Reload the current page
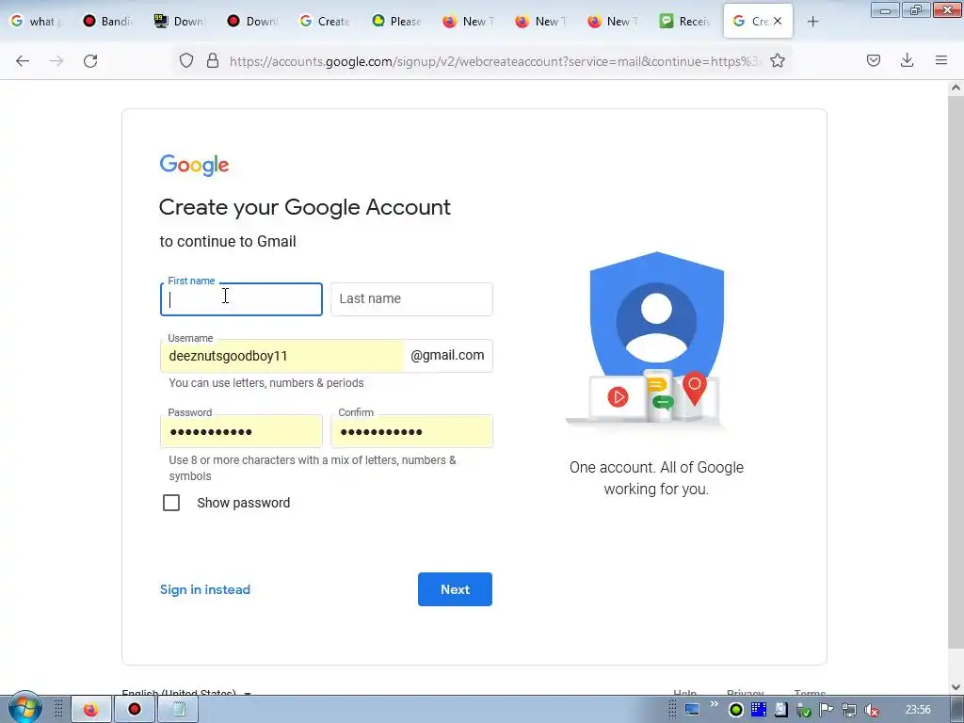Viewport: 964px width, 723px height. [x=90, y=61]
